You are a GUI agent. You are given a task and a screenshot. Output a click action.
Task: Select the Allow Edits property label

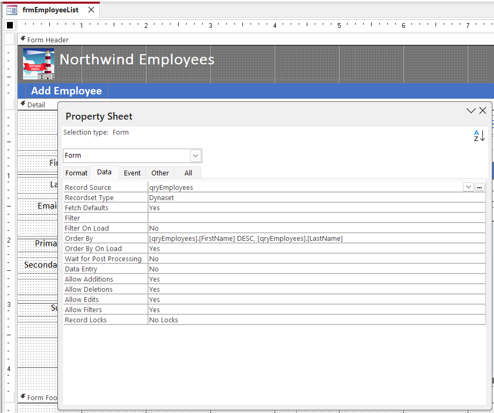82,300
